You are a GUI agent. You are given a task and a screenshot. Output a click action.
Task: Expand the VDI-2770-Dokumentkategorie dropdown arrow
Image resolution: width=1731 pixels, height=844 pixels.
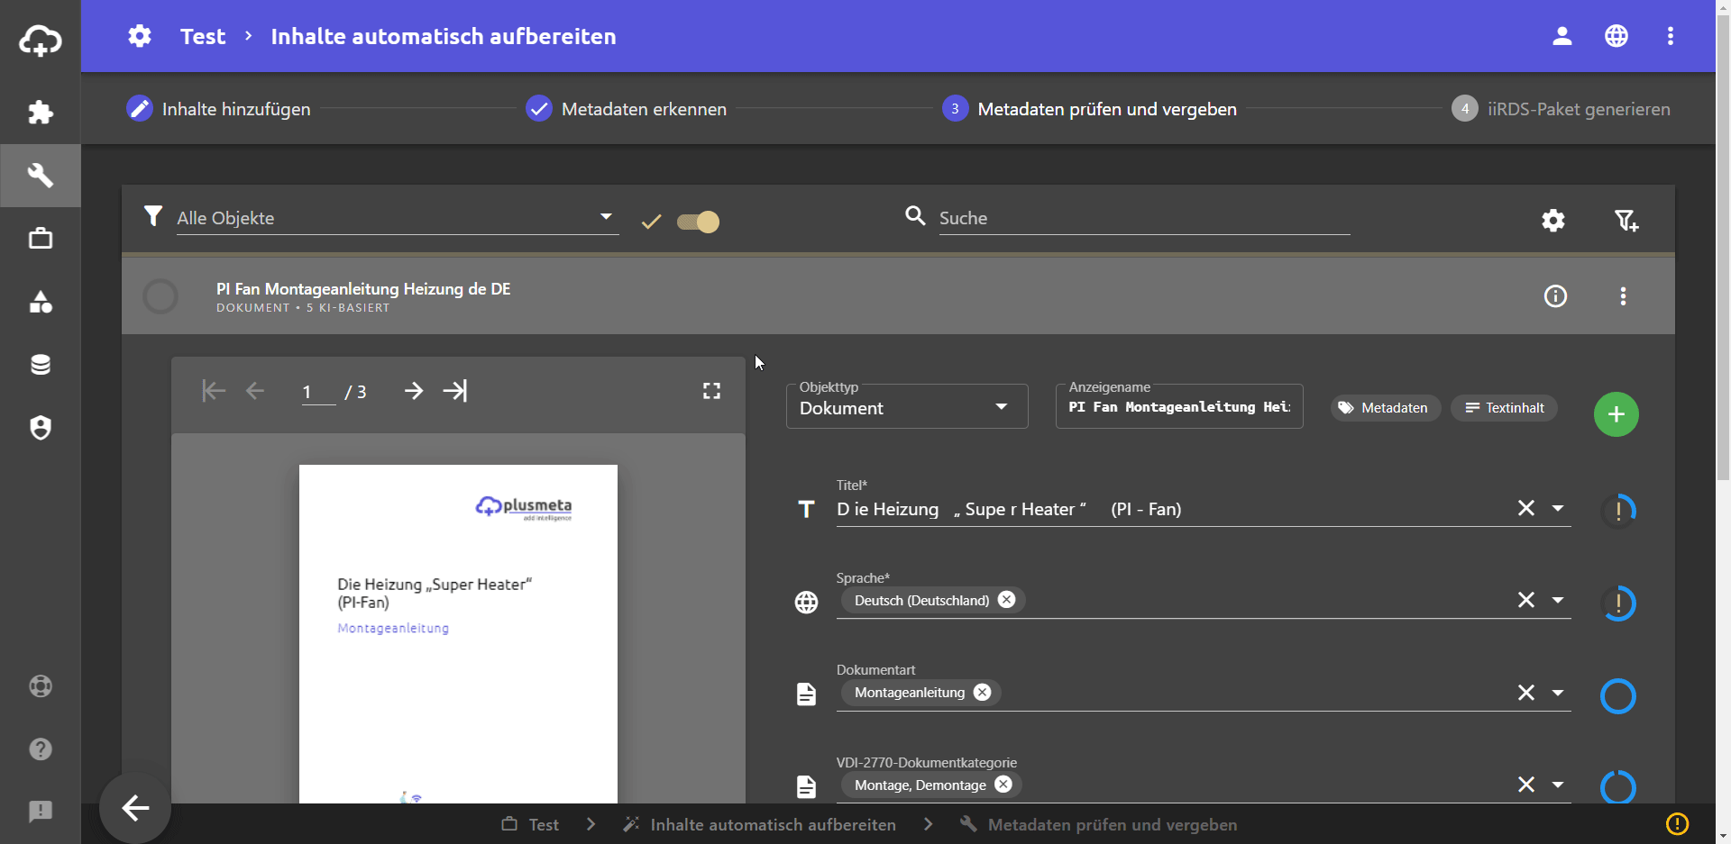coord(1558,785)
